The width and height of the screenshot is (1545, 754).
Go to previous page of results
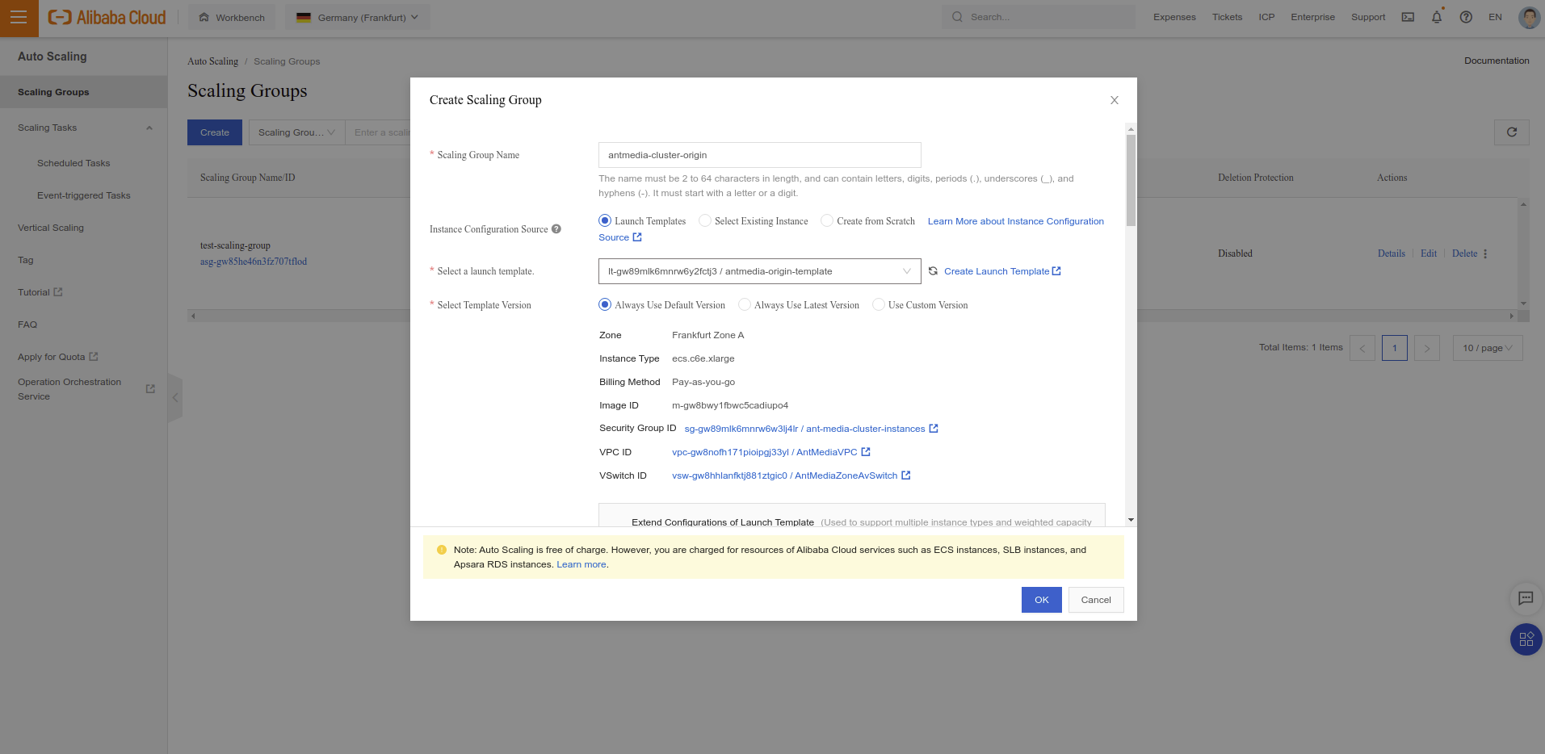click(1362, 348)
